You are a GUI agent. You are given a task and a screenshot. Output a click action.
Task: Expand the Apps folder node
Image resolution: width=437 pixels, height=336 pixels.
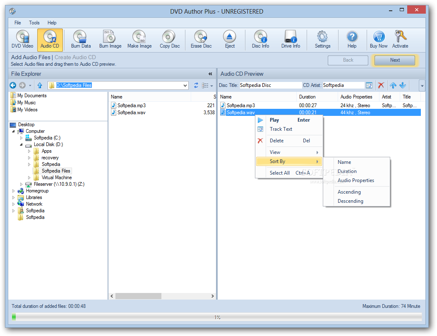tap(29, 151)
